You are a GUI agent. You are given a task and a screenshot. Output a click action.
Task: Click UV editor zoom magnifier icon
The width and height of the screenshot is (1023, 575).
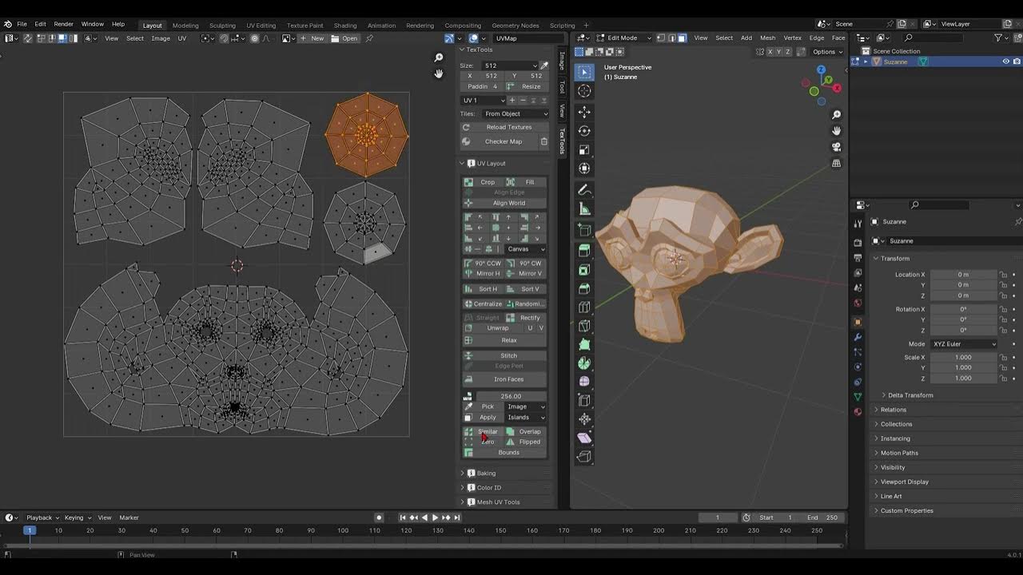438,57
